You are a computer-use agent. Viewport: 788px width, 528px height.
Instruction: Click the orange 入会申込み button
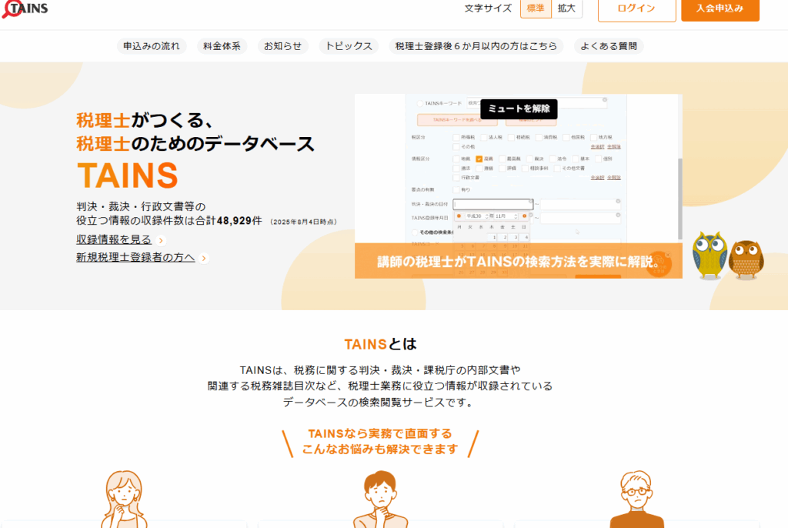[x=720, y=9]
